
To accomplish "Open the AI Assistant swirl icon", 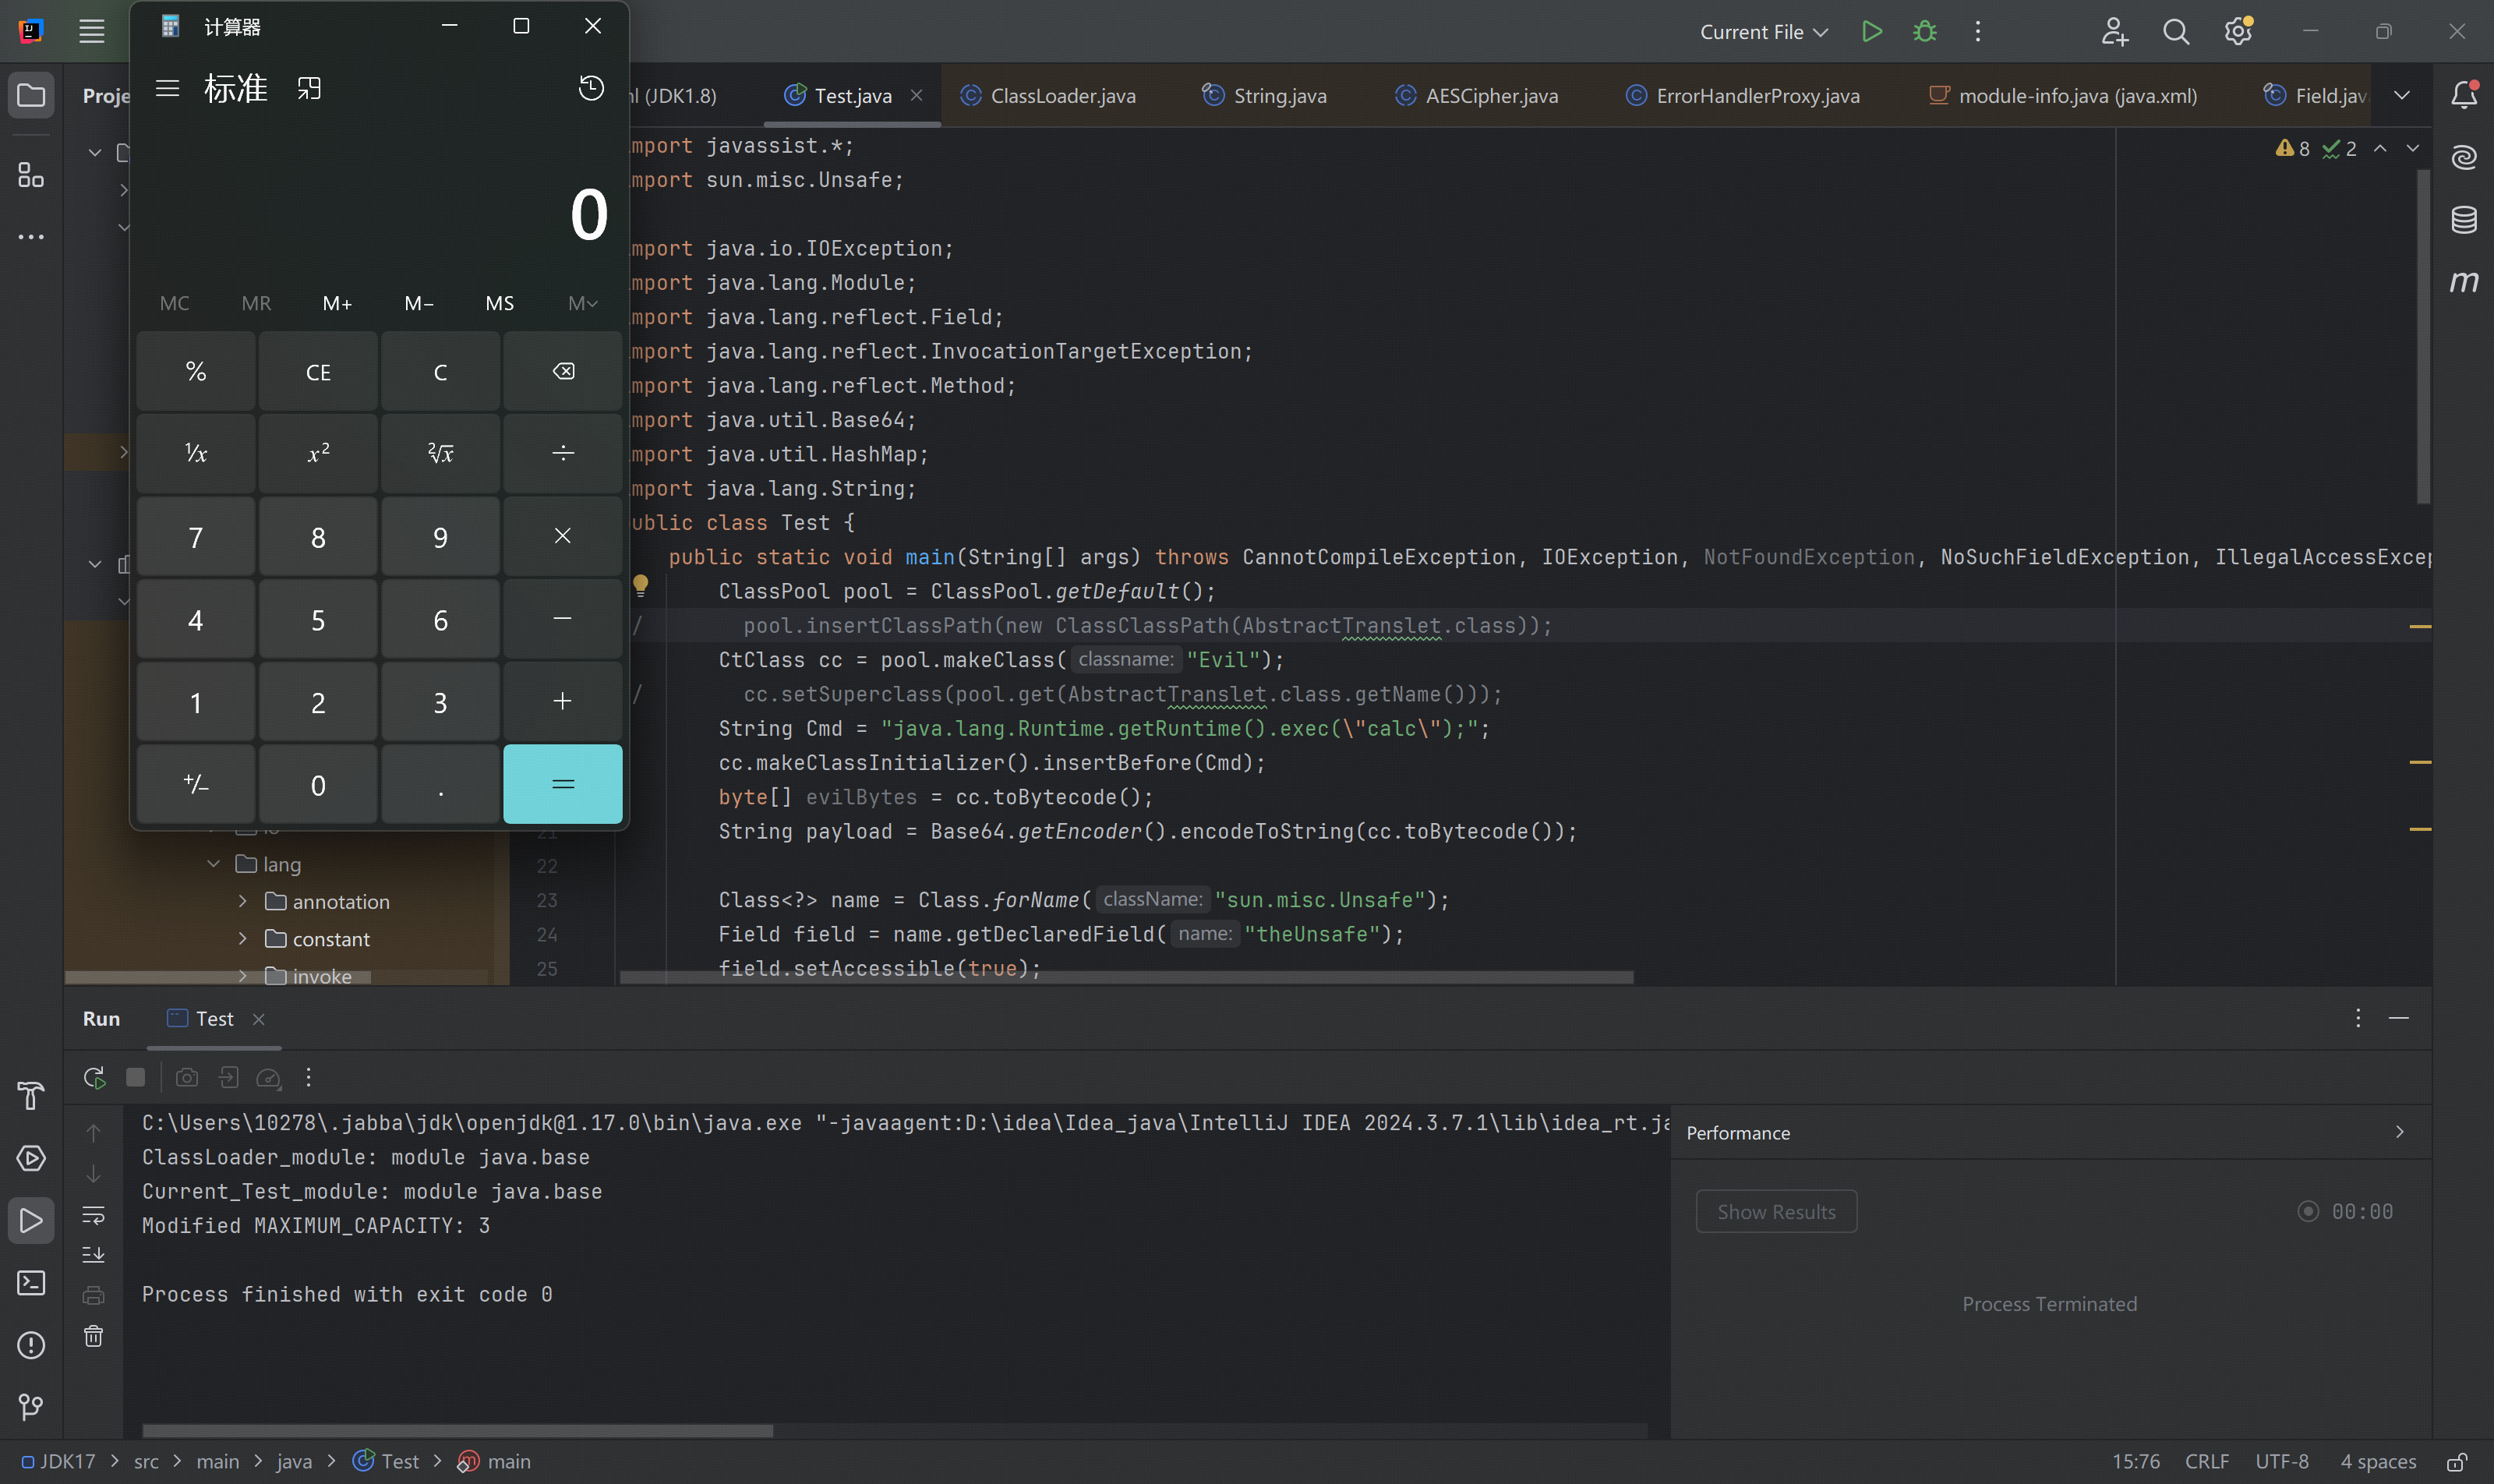I will (2464, 157).
